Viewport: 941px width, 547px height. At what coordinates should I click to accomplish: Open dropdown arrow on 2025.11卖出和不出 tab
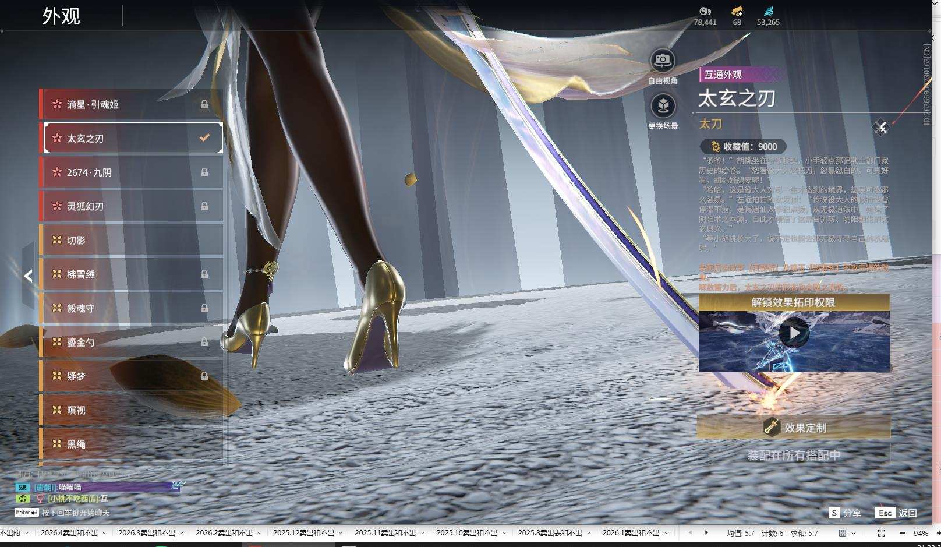[x=422, y=533]
